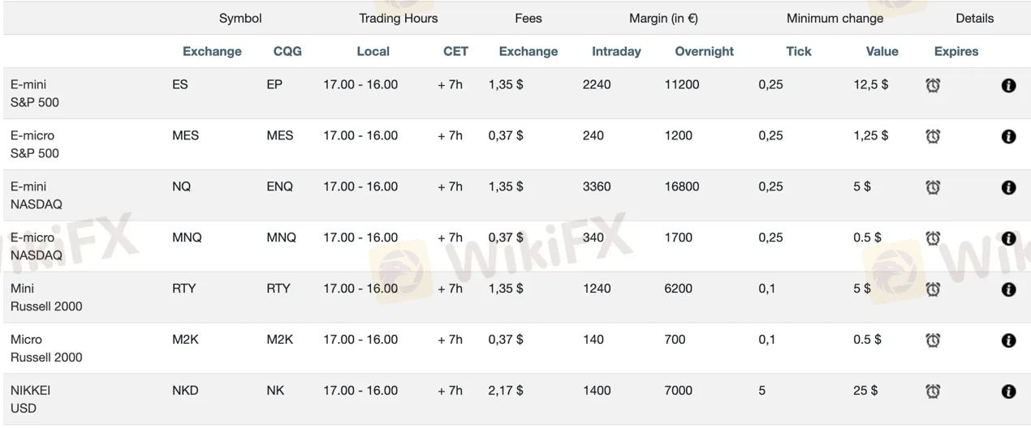Click the expiry clock icon for E-micro S&P 500
1031x428 pixels.
pyautogui.click(x=933, y=136)
